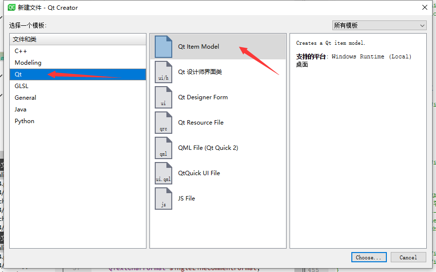Select the Modeling category
Image resolution: width=436 pixels, height=272 pixels.
tap(78, 63)
